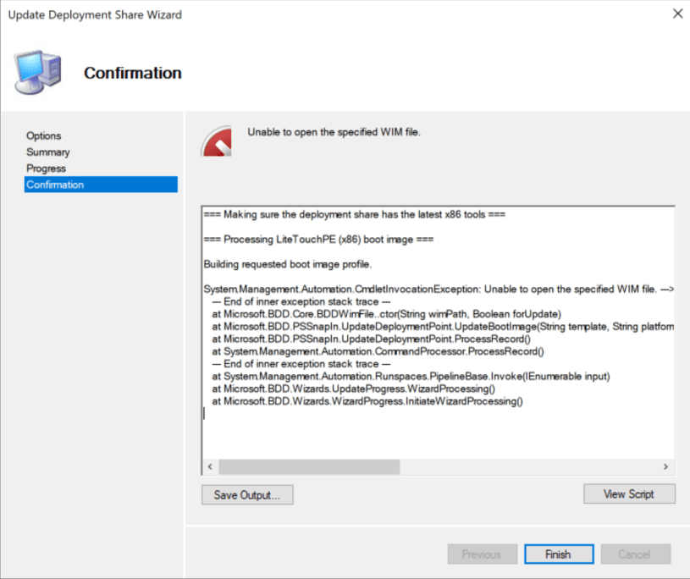Click the Save Output button
Viewport: 690px width, 579px height.
click(247, 495)
